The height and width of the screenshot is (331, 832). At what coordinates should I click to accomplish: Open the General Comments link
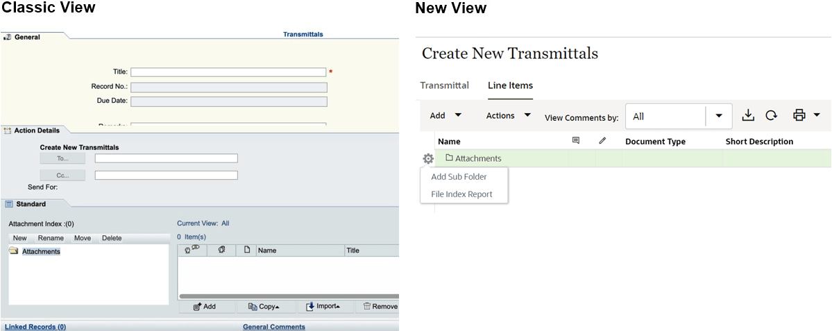tap(274, 327)
